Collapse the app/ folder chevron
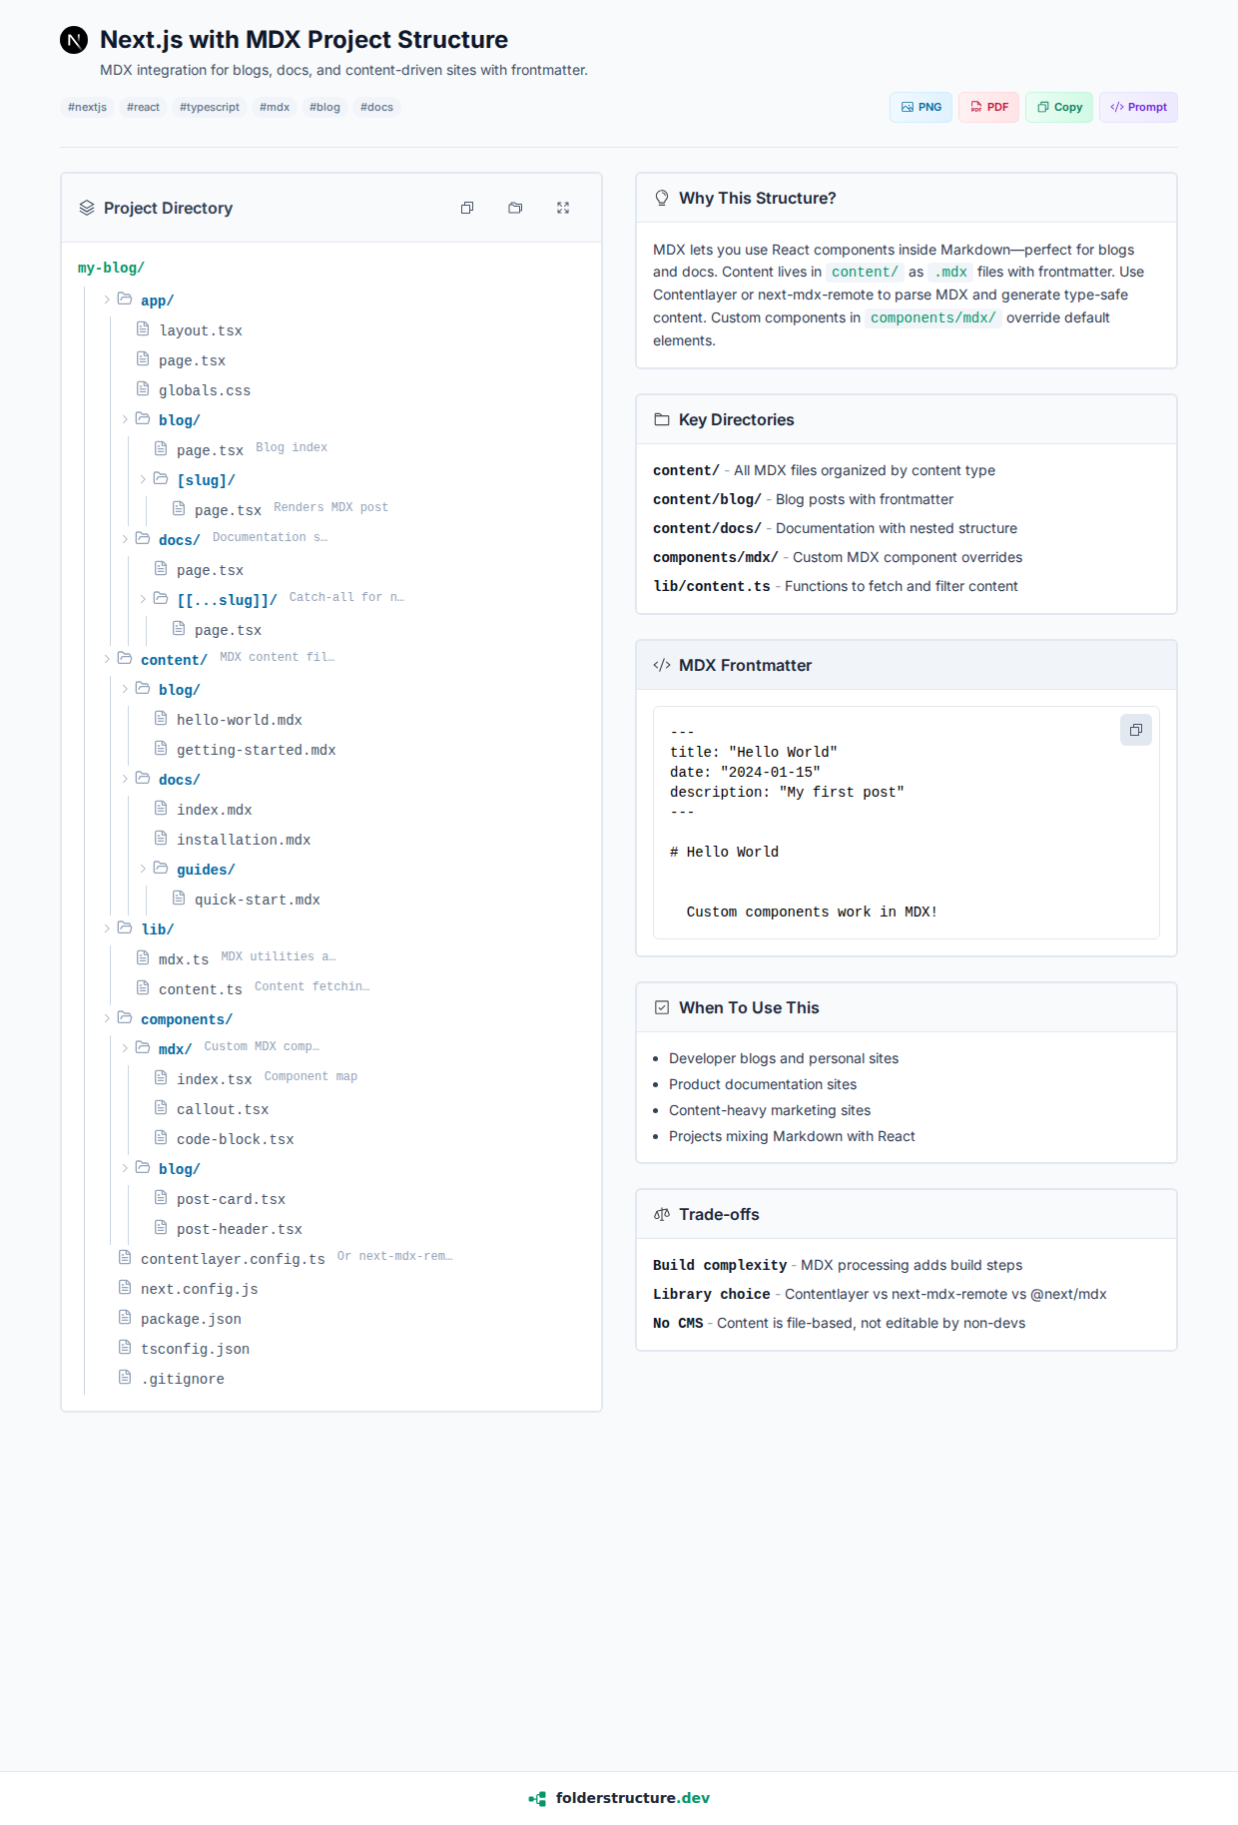This screenshot has height=1825, width=1238. 107,300
